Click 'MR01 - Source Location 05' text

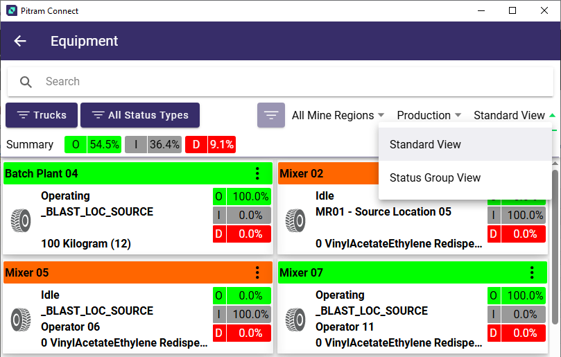(x=383, y=211)
